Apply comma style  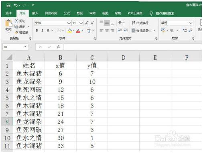point(177,31)
